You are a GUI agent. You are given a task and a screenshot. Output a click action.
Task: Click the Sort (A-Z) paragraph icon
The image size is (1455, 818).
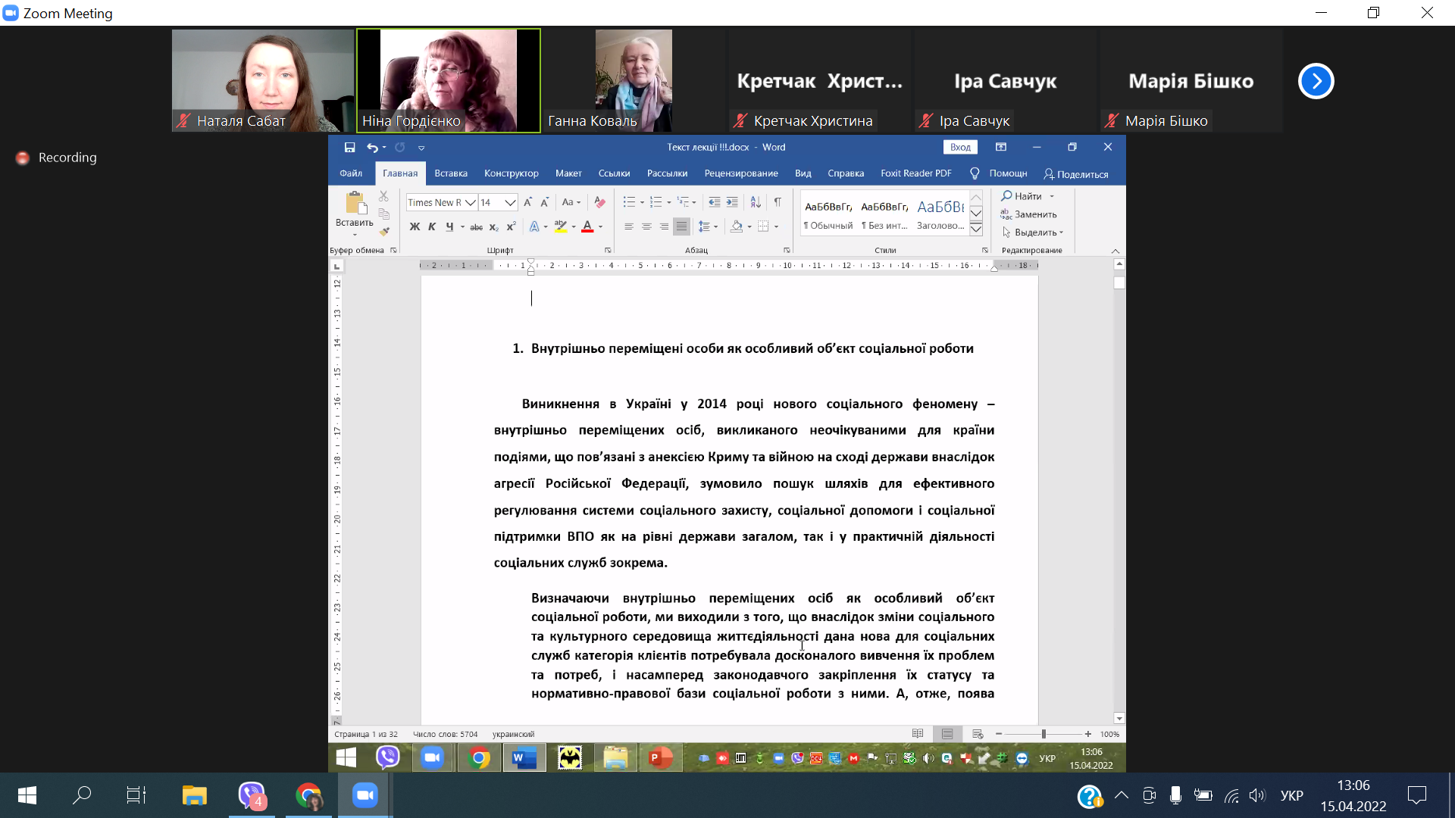click(756, 202)
